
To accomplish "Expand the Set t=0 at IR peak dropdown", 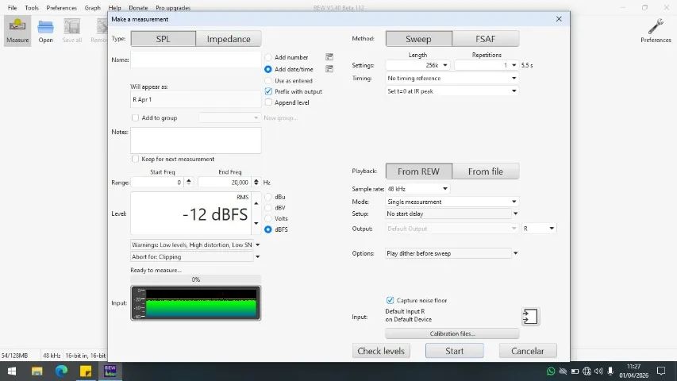I will point(452,91).
